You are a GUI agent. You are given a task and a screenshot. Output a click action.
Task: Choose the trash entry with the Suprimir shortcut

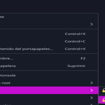coord(49,66)
